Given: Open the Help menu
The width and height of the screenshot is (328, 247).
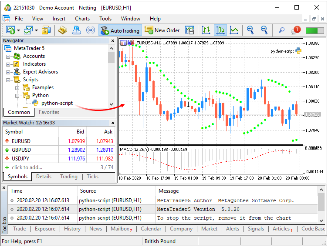Looking at the screenshot, I should (155, 19).
